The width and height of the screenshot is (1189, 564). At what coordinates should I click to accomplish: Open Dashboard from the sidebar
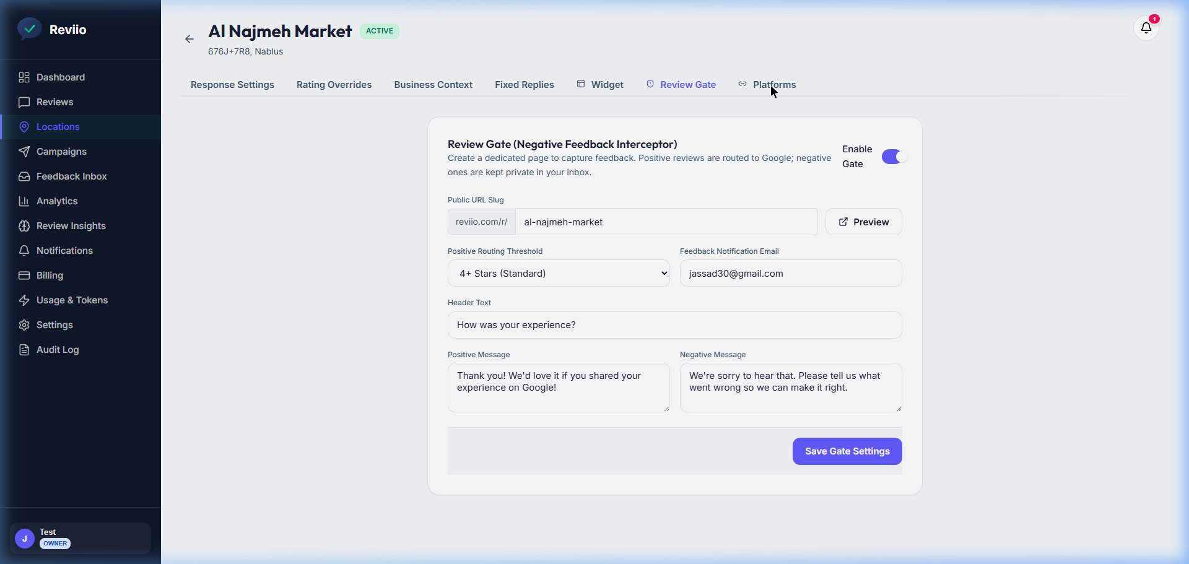(x=81, y=77)
